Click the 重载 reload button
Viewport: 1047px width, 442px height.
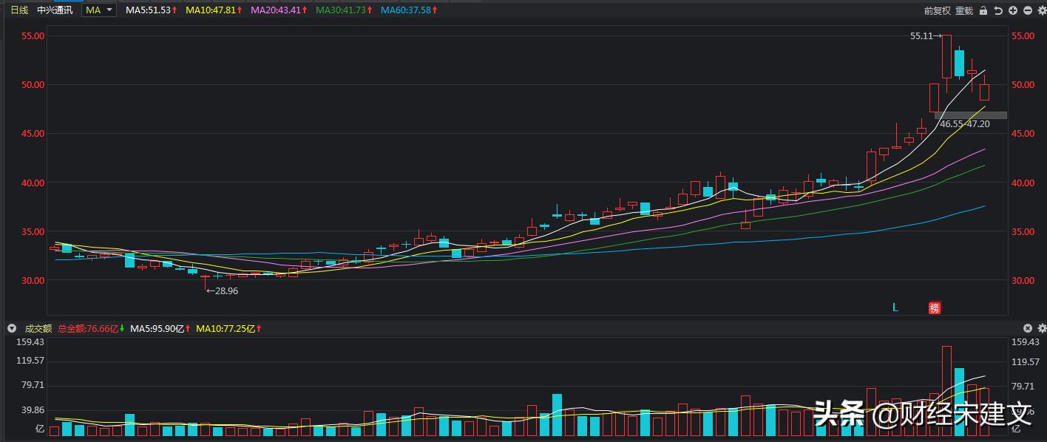964,10
